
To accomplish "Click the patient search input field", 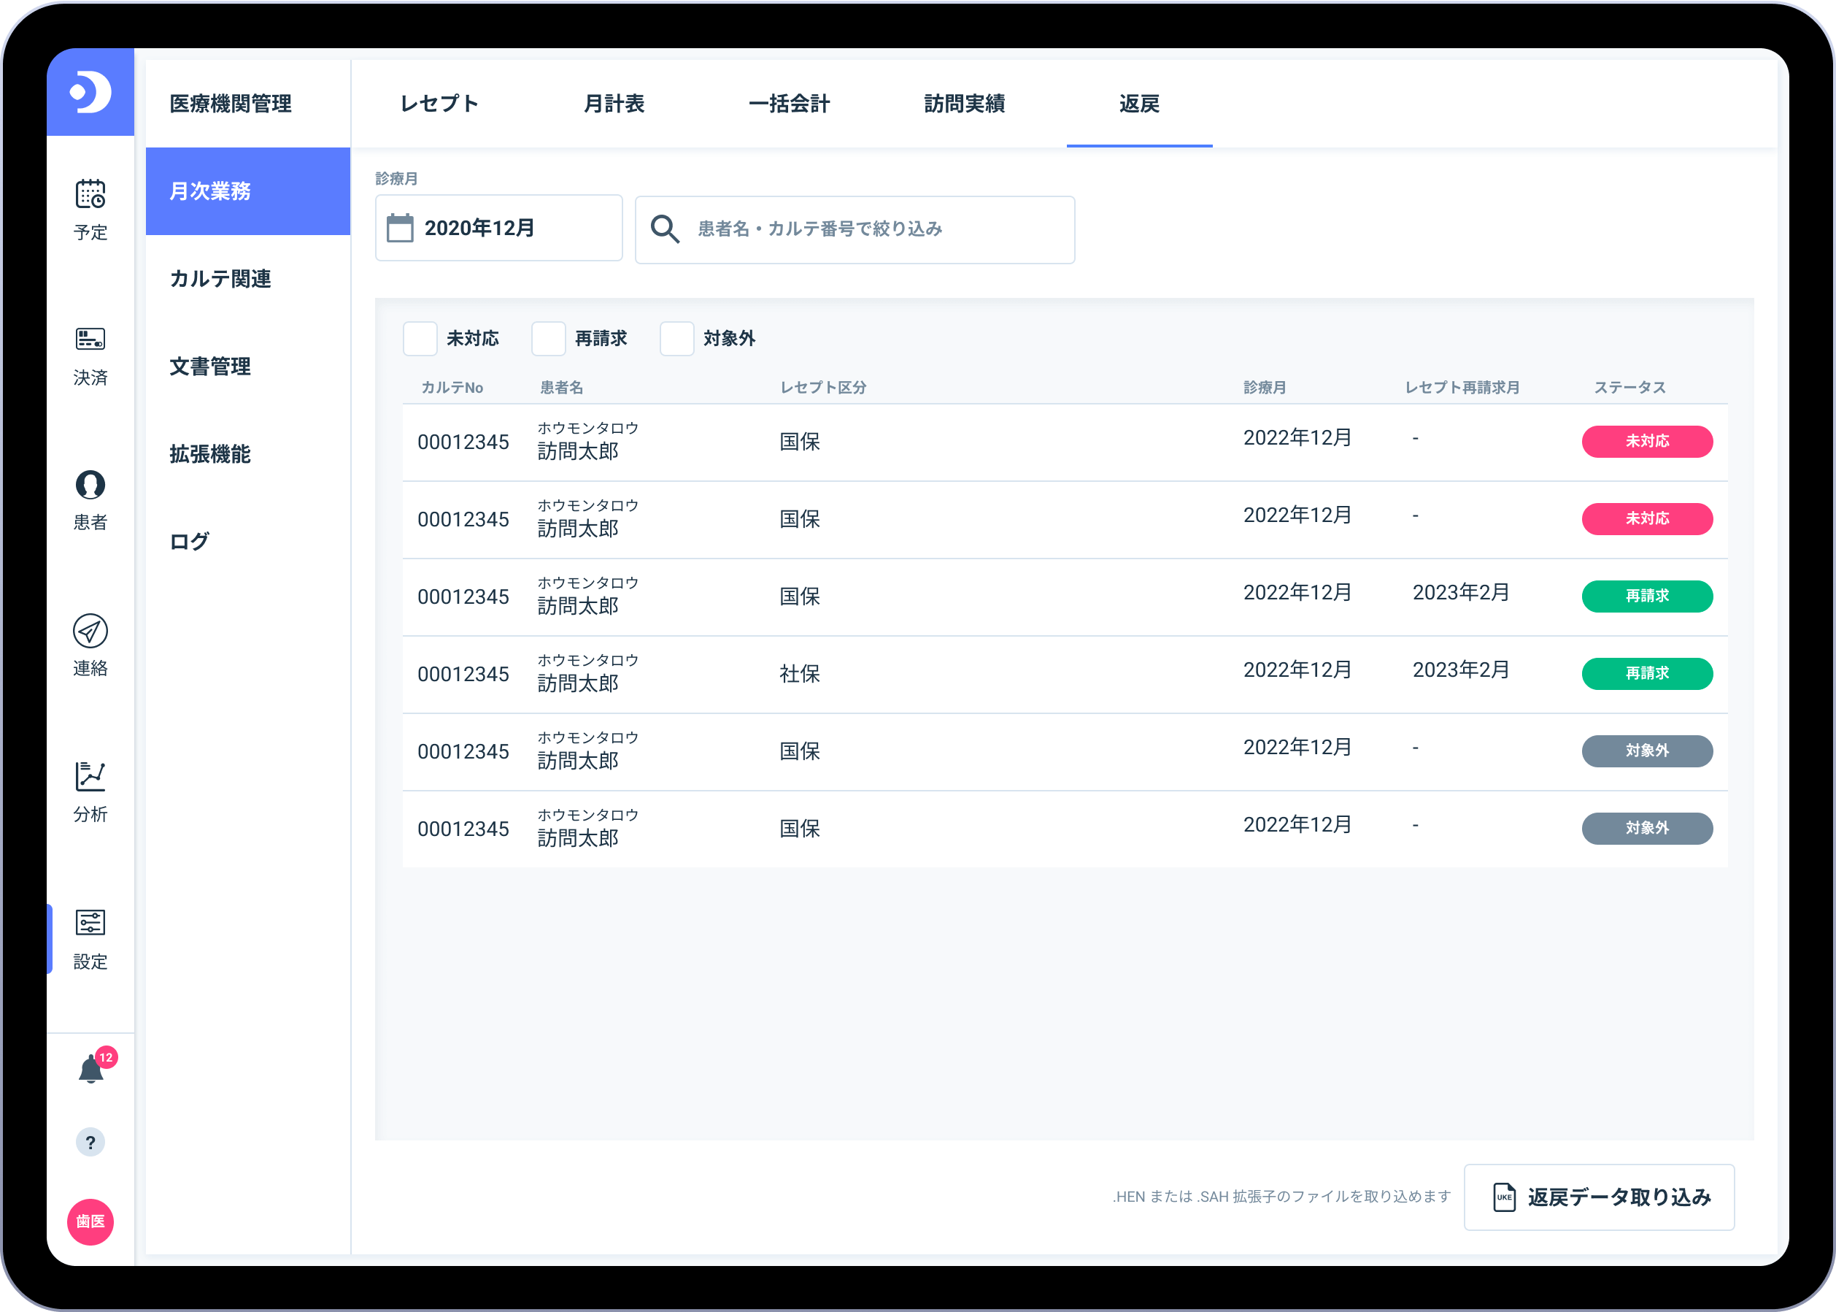I will (855, 229).
